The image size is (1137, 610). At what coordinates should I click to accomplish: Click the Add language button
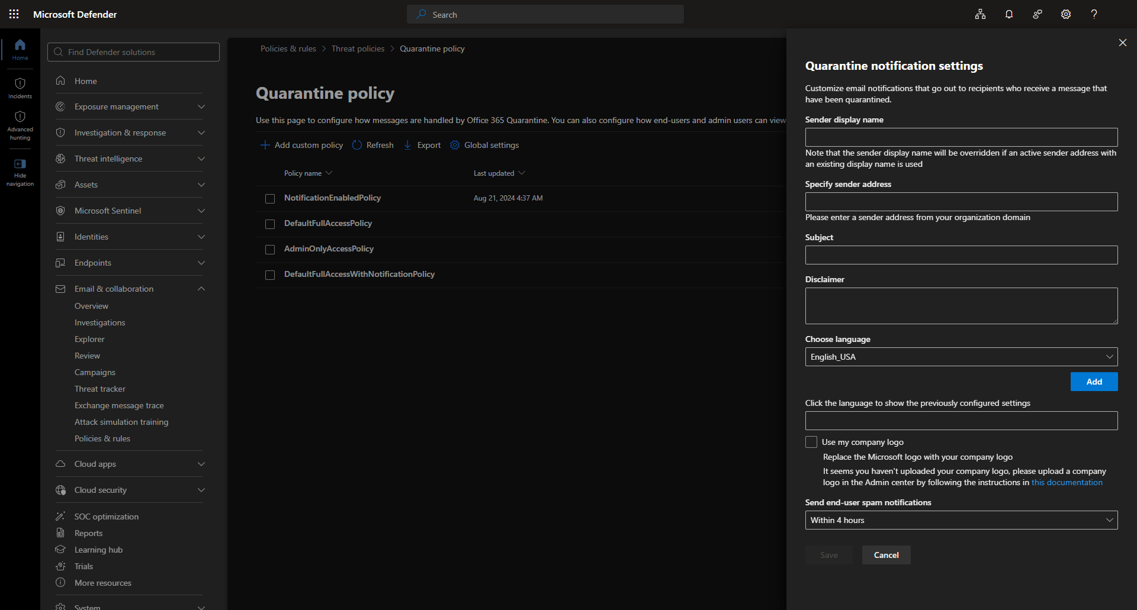pyautogui.click(x=1094, y=382)
